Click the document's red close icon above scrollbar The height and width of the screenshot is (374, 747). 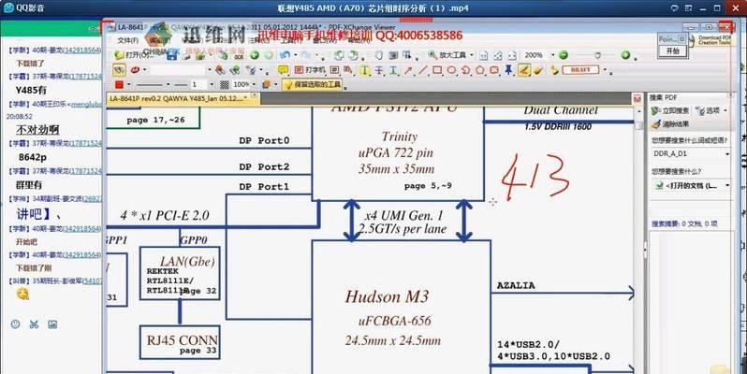click(x=637, y=98)
